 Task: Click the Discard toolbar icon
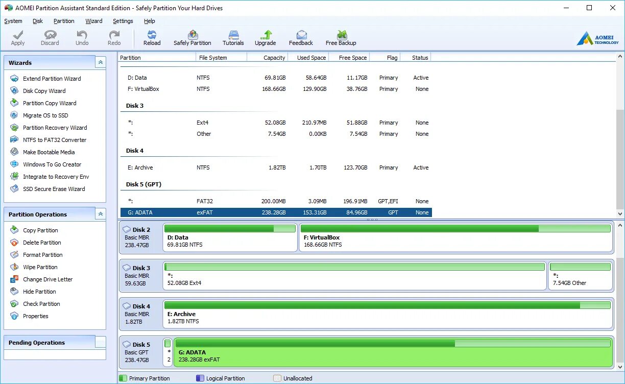coord(50,35)
